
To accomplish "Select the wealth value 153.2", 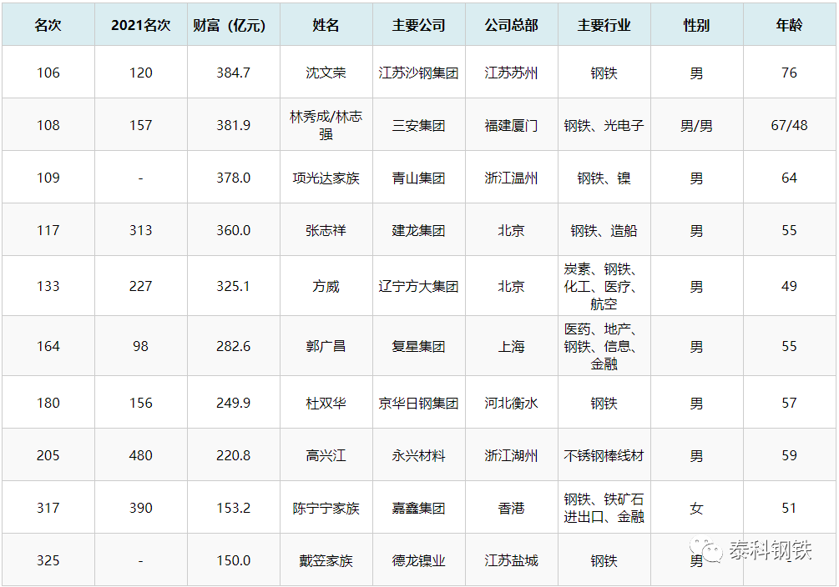I will [x=233, y=507].
